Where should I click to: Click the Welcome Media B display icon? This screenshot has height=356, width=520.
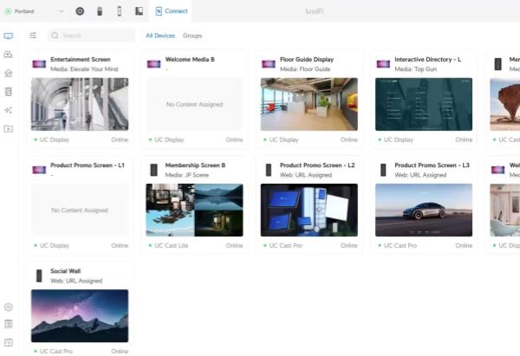pyautogui.click(x=154, y=63)
